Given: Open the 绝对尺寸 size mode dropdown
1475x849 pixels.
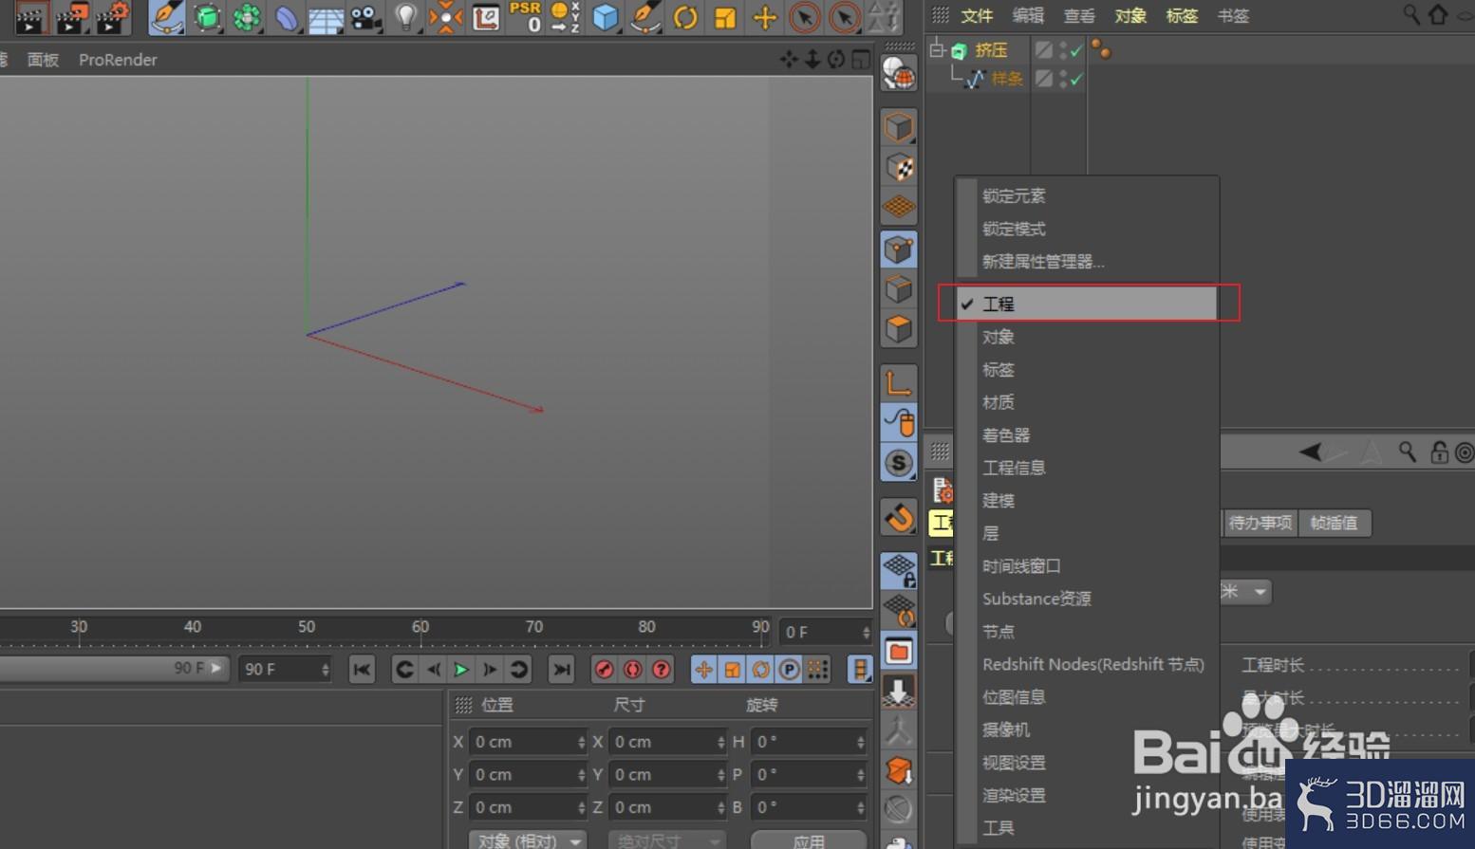Looking at the screenshot, I should coord(666,840).
